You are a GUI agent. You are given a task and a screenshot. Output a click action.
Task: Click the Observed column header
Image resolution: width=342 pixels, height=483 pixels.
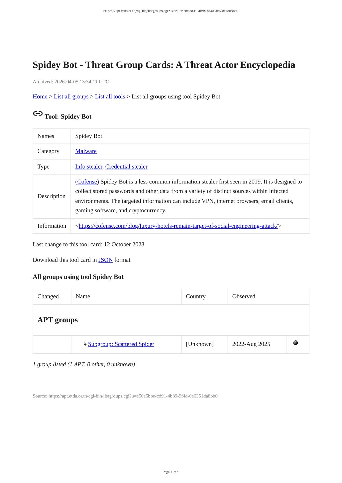click(x=244, y=296)
